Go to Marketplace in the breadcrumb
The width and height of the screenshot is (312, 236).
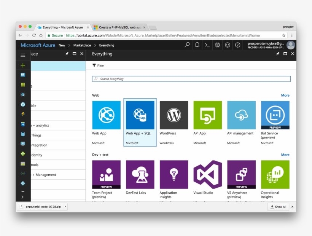82,45
